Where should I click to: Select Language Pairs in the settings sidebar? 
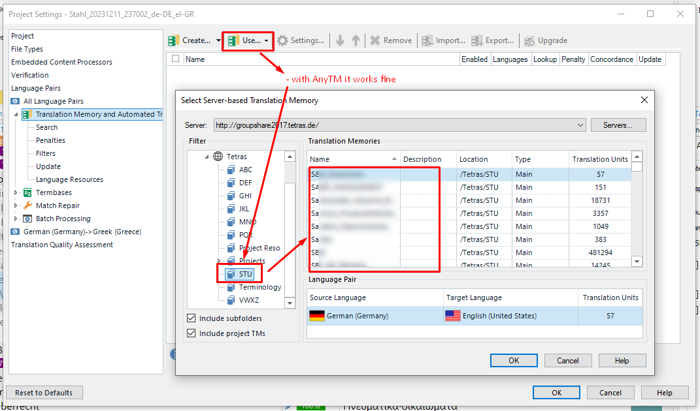(35, 88)
